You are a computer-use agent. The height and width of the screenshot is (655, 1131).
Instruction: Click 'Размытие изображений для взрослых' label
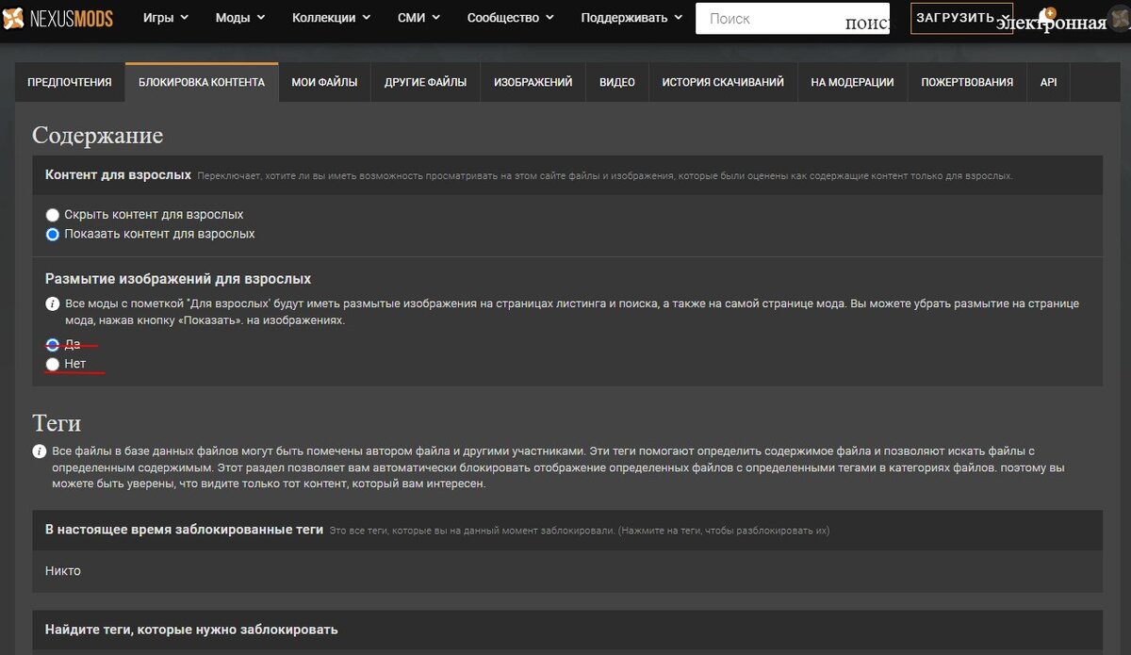coord(178,279)
